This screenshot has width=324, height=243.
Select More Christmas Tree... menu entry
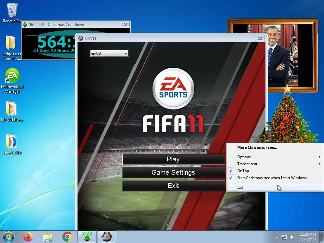pos(275,147)
